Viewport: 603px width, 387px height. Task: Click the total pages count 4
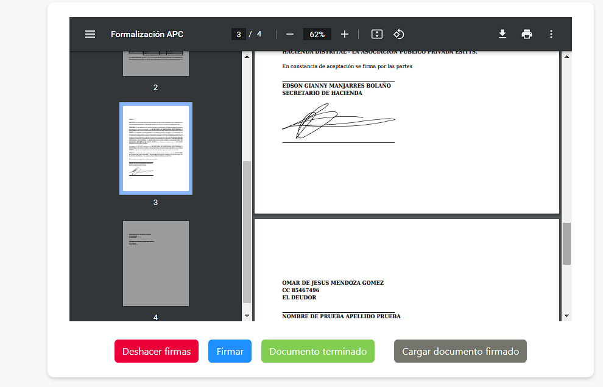click(x=259, y=34)
